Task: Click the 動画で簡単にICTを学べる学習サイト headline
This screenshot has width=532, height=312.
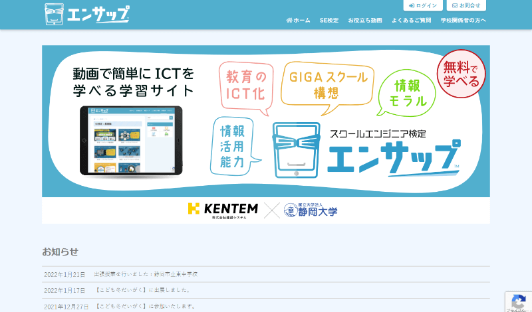Action: (x=134, y=82)
